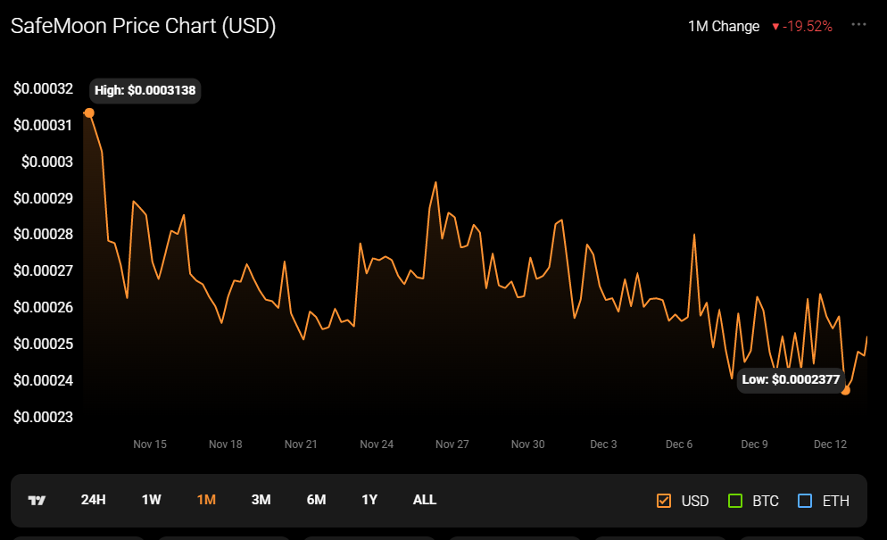887x540 pixels.
Task: Click the Low: $0.0002377 tooltip label
Action: 791,379
